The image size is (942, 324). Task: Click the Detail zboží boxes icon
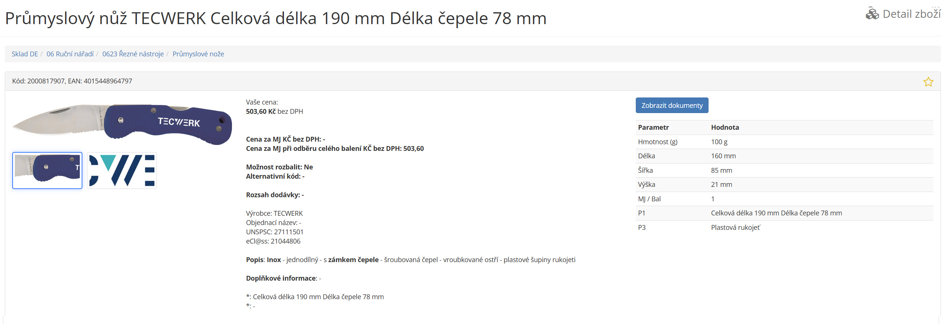(x=872, y=14)
